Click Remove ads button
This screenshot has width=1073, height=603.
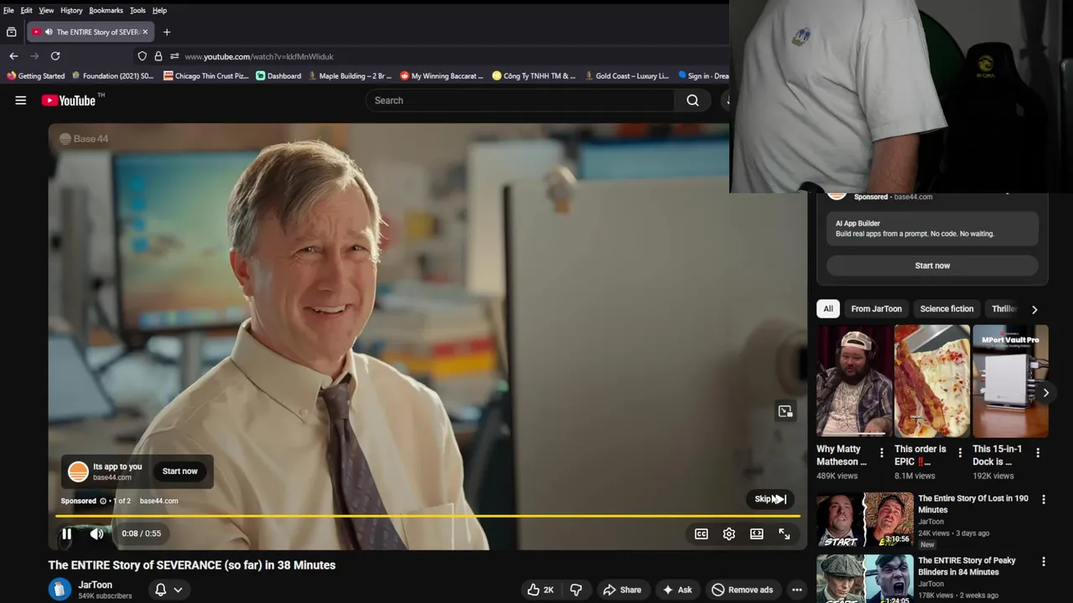pos(742,590)
